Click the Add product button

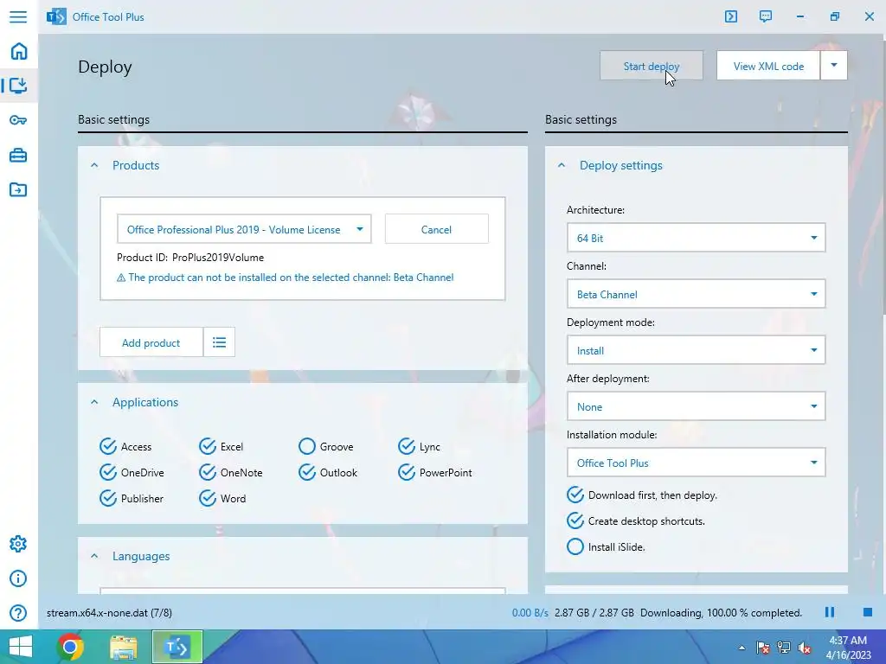pyautogui.click(x=151, y=342)
